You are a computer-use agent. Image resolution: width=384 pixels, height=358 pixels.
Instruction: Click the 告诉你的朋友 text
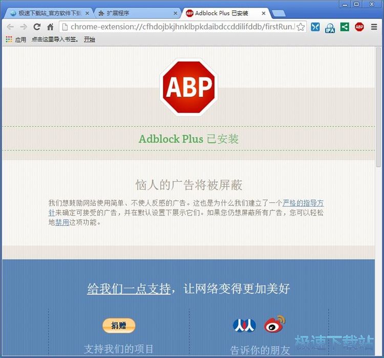click(x=260, y=350)
